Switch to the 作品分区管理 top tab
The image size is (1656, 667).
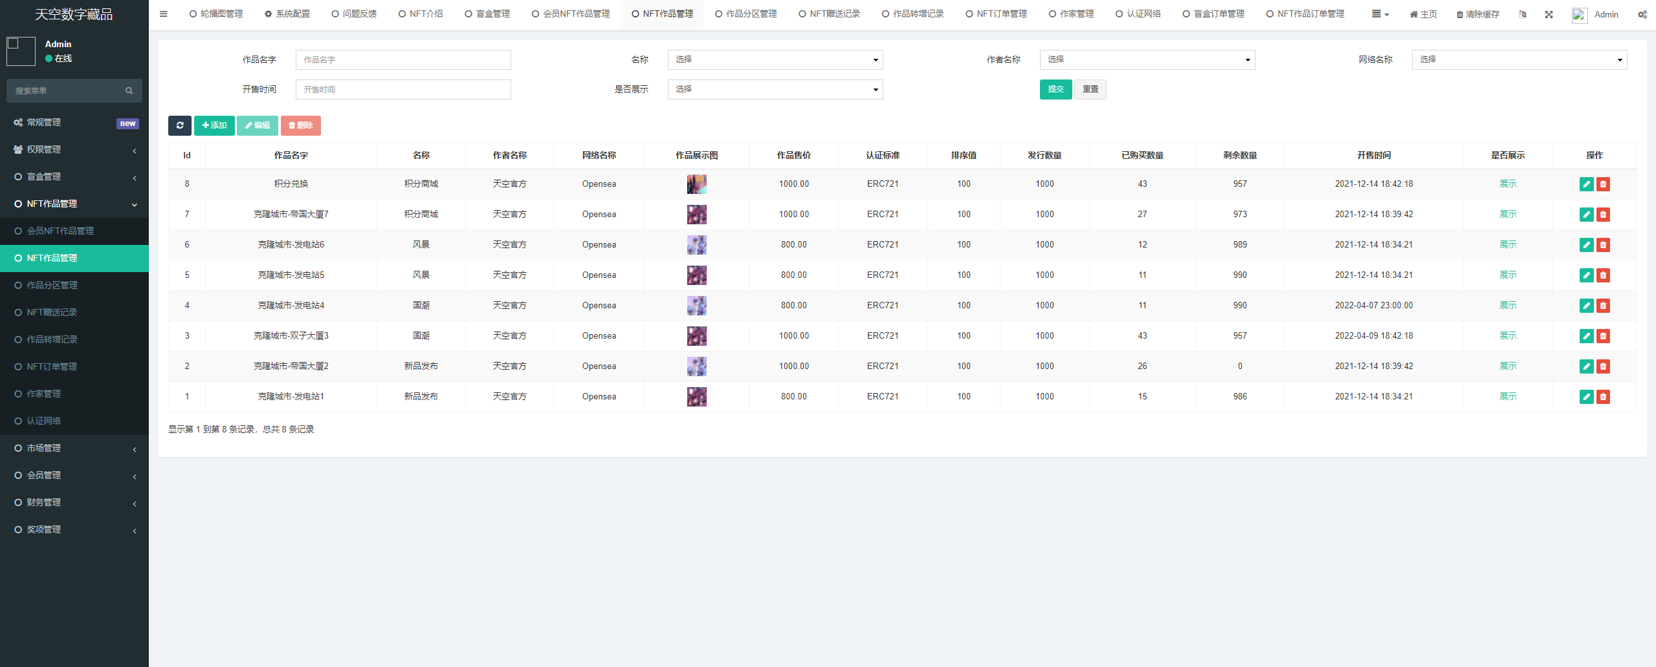(745, 14)
